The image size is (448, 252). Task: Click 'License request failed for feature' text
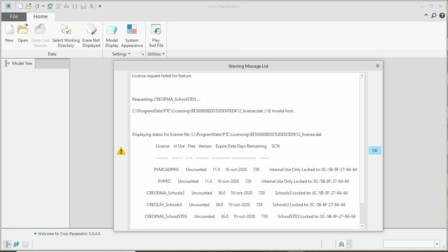pyautogui.click(x=162, y=76)
